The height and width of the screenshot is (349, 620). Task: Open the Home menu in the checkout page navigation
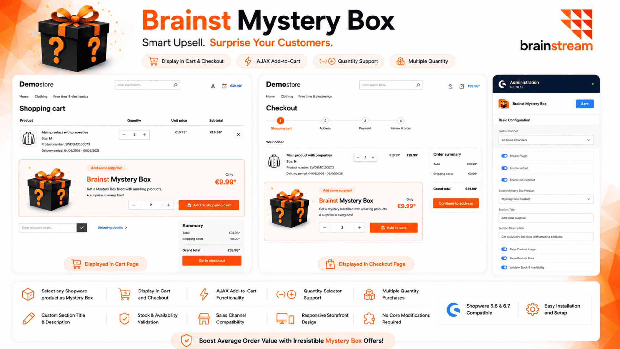tap(270, 96)
